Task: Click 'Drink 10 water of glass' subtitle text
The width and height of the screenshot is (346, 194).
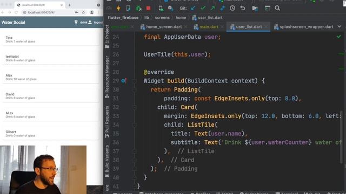Action: 21,79
